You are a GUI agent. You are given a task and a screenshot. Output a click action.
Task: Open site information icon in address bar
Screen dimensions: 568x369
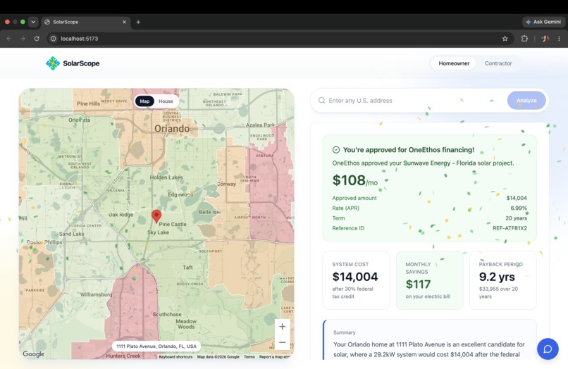[54, 39]
